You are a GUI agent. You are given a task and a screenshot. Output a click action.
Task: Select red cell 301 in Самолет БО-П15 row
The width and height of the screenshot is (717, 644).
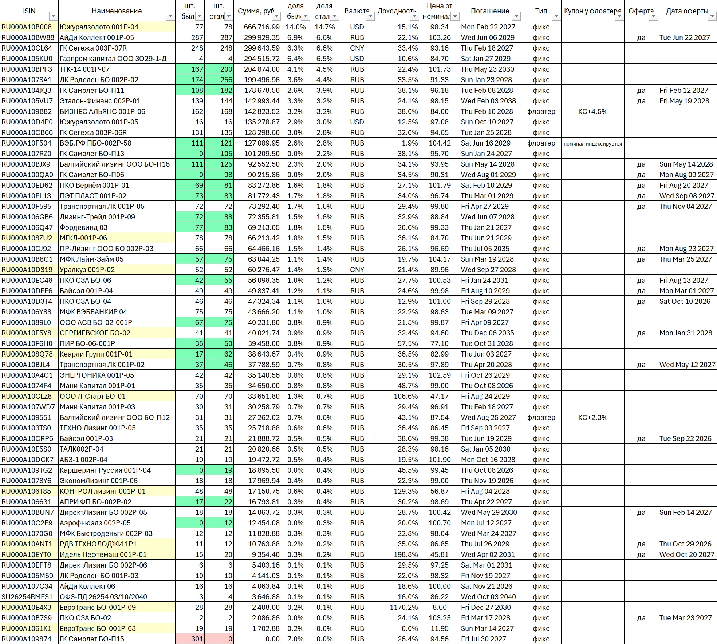pos(190,639)
